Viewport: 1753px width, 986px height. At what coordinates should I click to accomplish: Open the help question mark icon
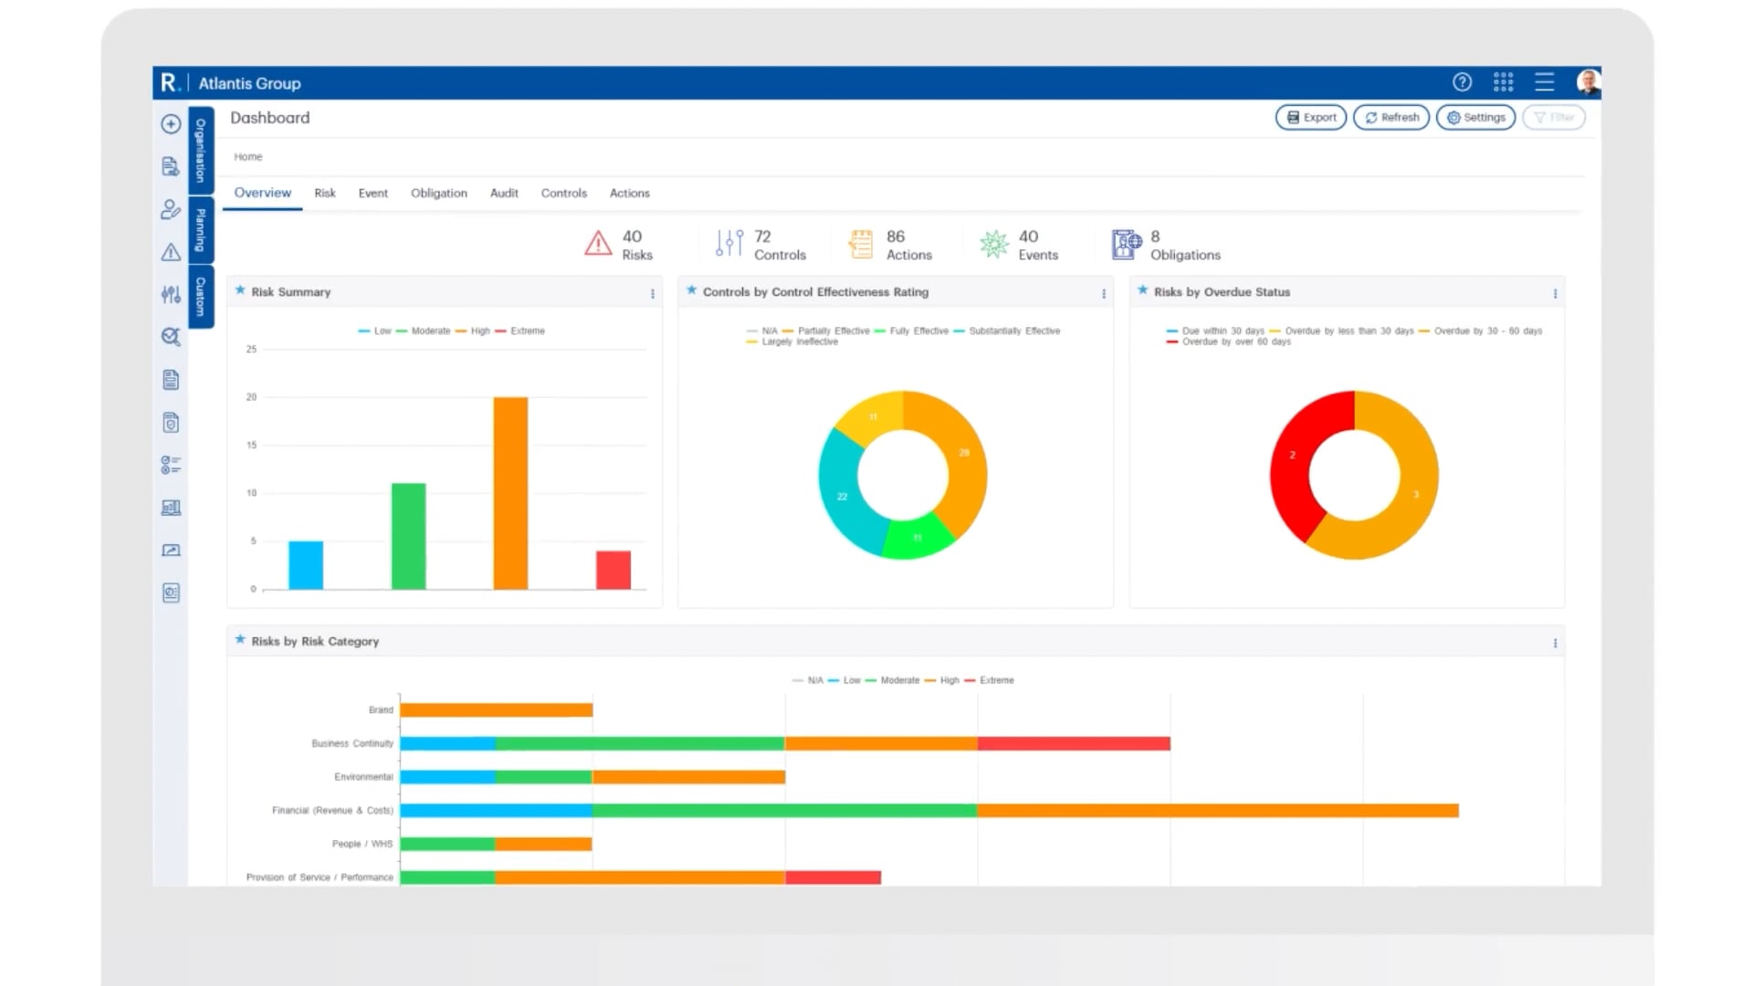coord(1462,82)
